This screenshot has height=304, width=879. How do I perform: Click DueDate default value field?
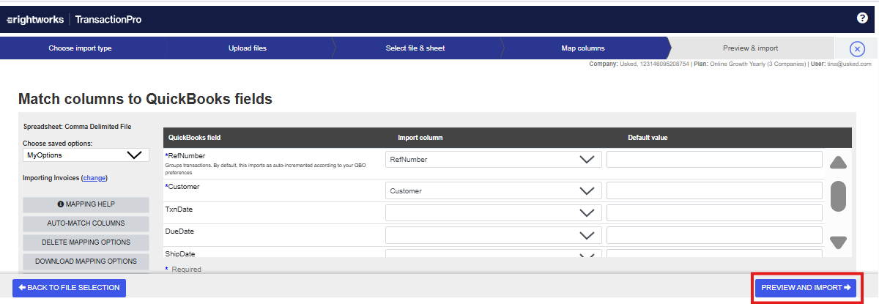[x=714, y=235]
